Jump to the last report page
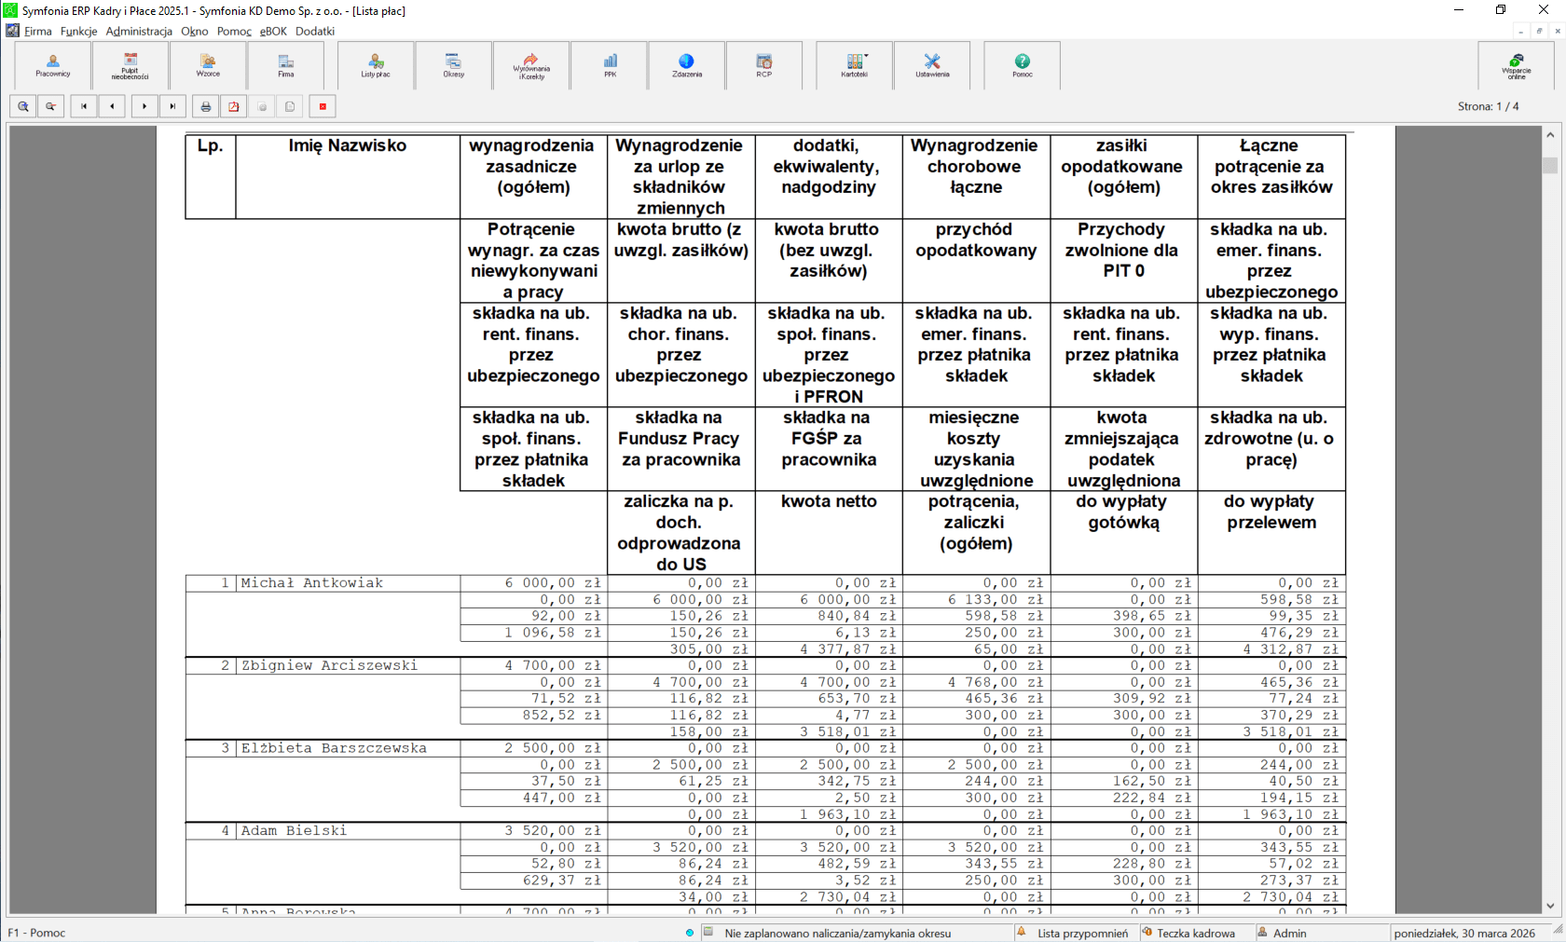The image size is (1566, 942). tap(172, 106)
